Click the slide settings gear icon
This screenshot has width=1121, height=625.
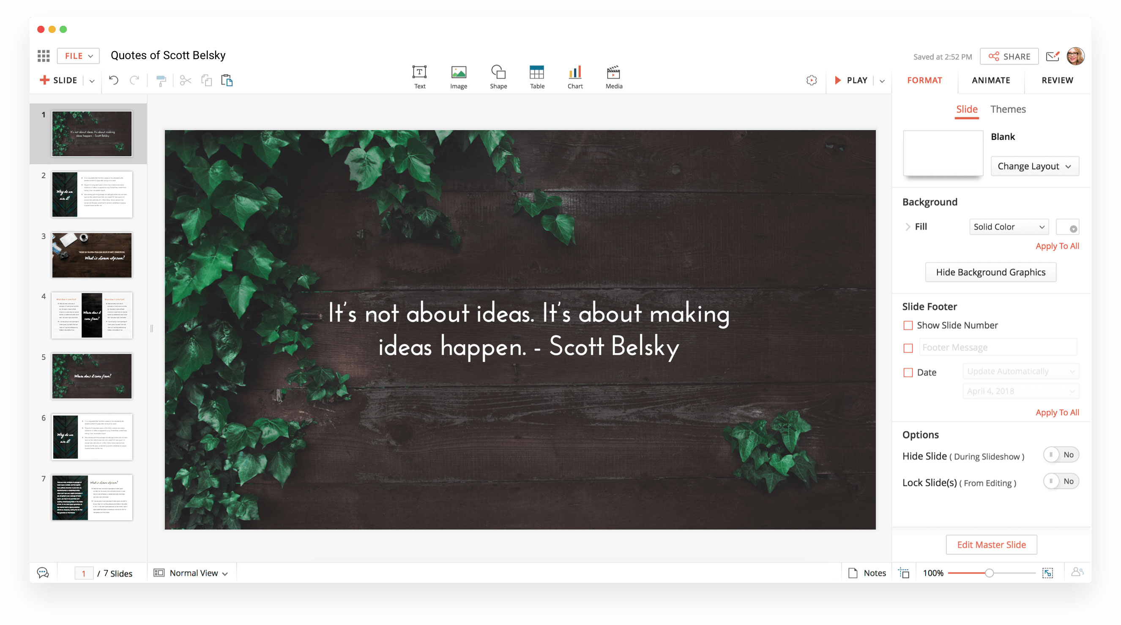(812, 80)
